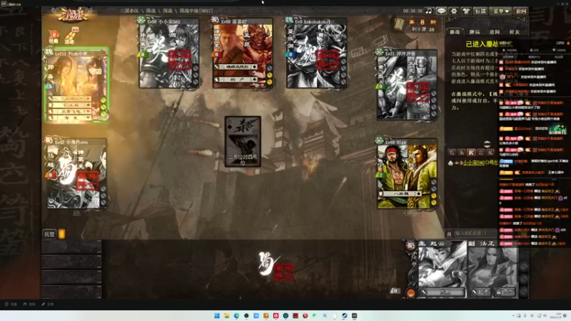
Task: Switch to the 房间 tab
Action: tap(495, 32)
